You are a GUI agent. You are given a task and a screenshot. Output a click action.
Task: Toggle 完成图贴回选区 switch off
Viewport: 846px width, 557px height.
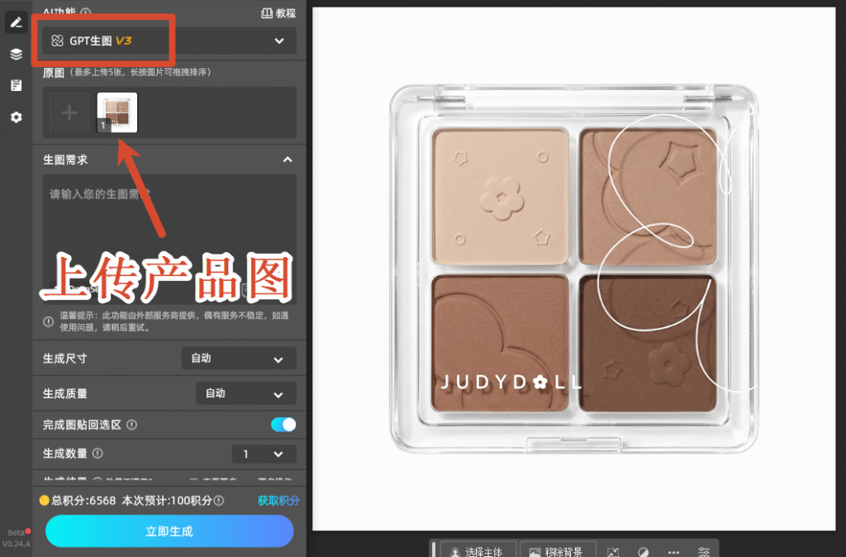283,425
